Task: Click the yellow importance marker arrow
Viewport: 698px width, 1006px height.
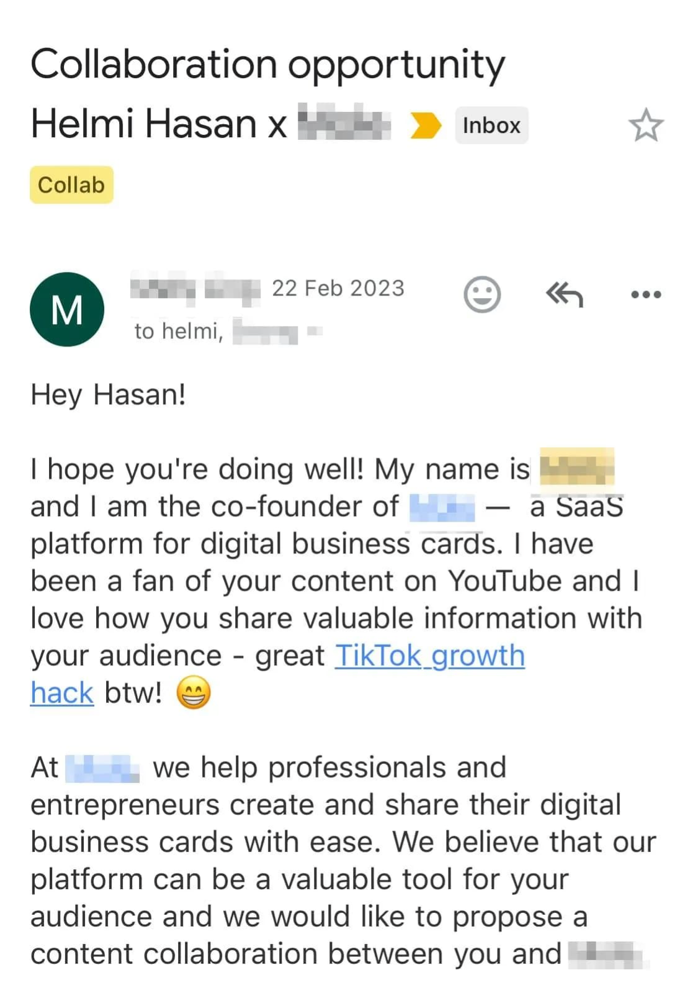Action: [426, 125]
